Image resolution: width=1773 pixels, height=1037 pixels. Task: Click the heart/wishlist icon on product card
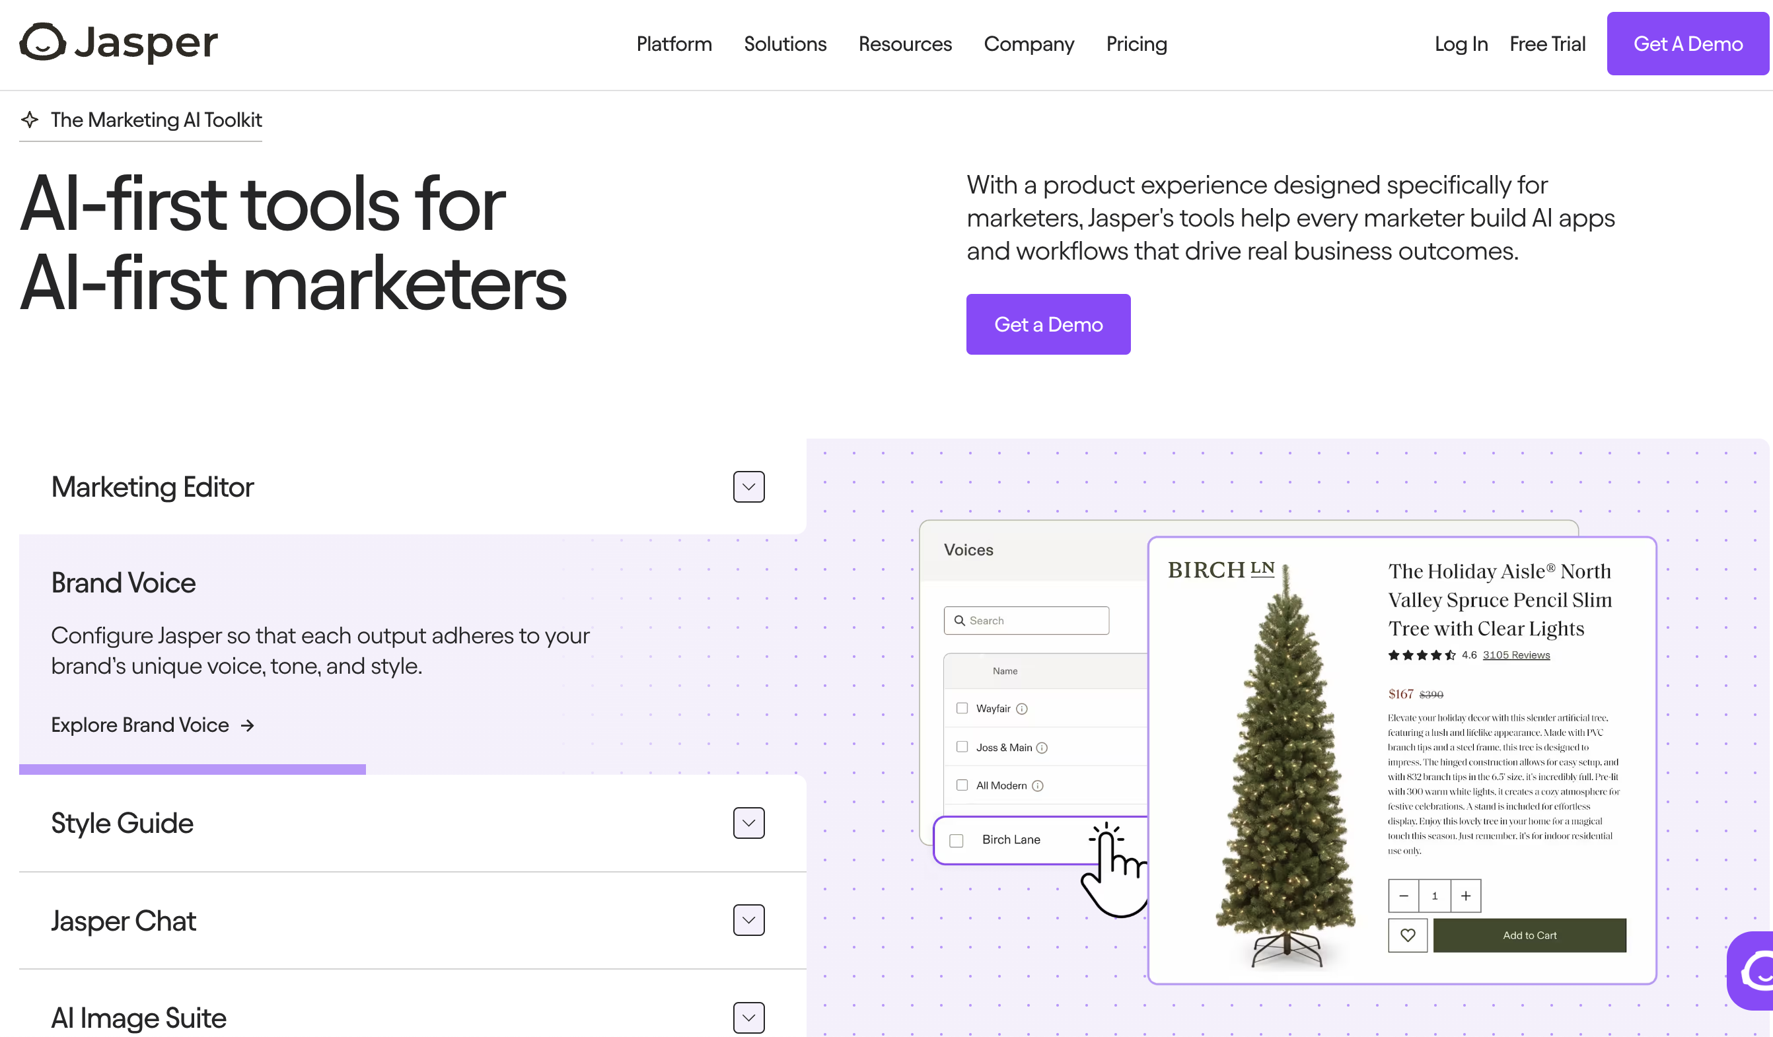coord(1408,935)
